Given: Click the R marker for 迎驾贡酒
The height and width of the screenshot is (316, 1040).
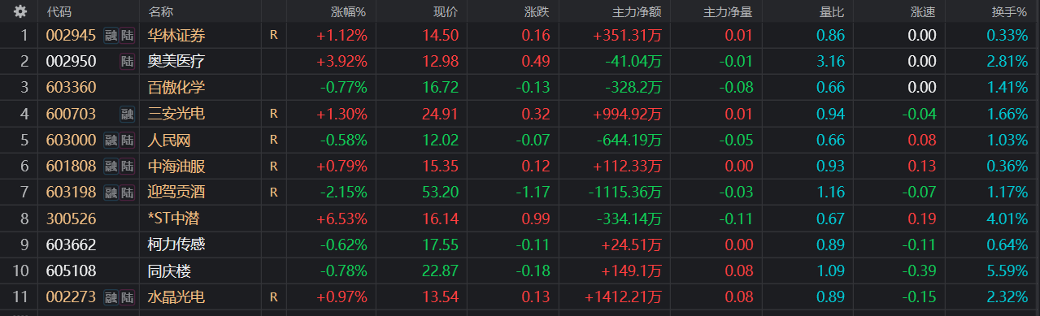Looking at the screenshot, I should 274,193.
